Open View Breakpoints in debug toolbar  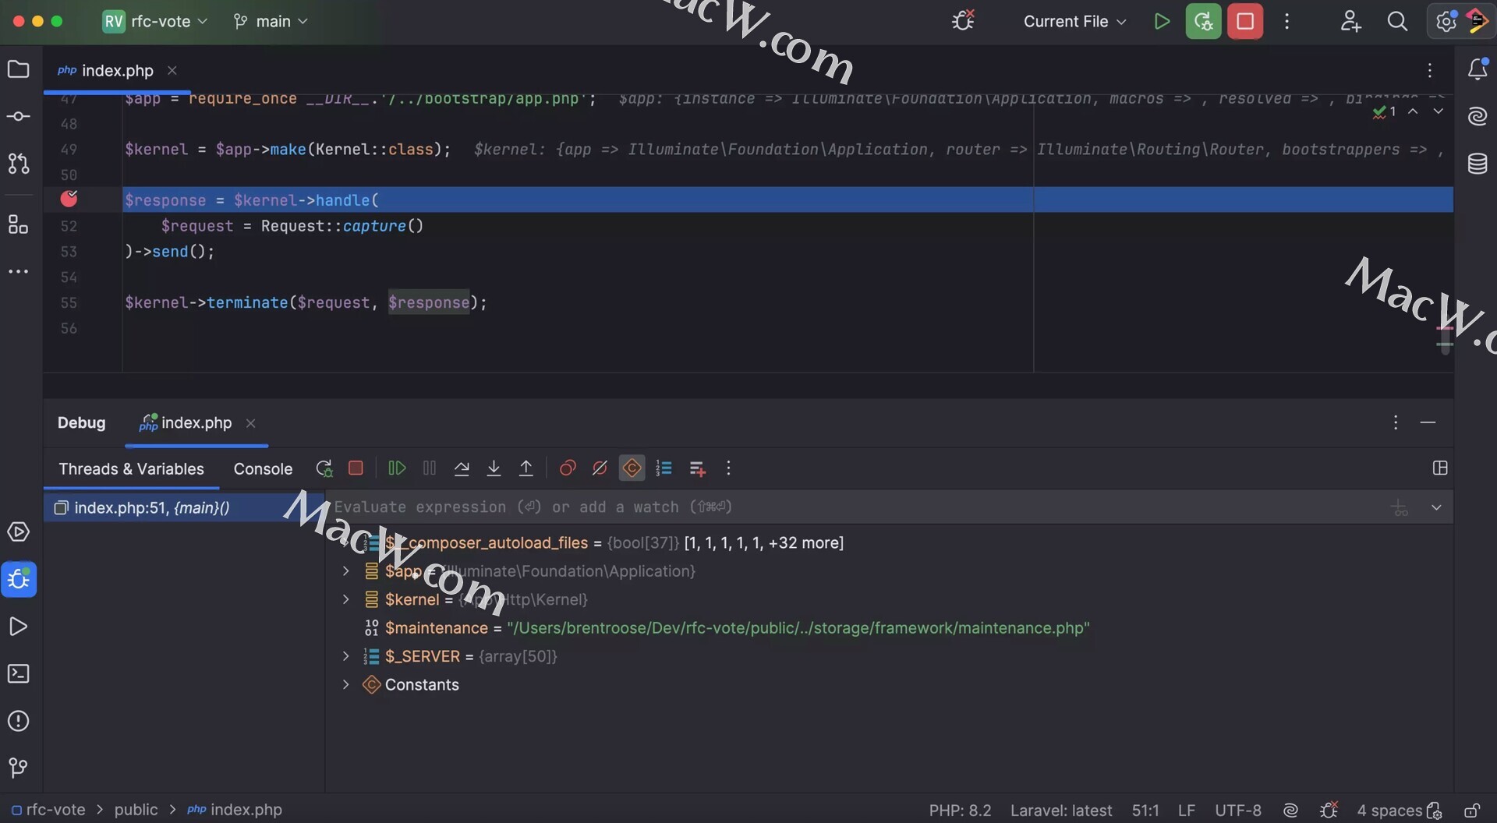point(568,468)
